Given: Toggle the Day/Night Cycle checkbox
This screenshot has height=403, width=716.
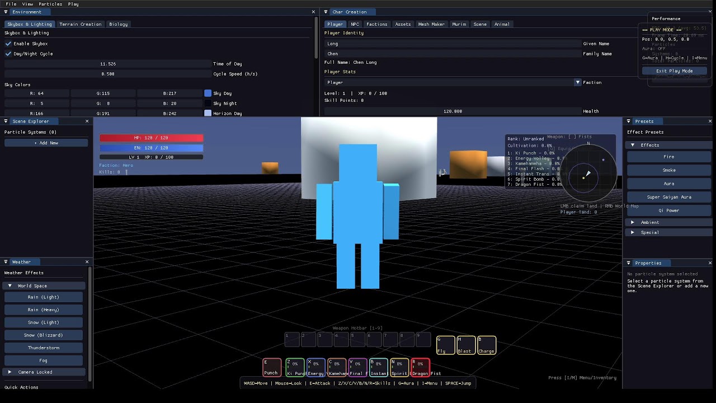Looking at the screenshot, I should point(8,54).
